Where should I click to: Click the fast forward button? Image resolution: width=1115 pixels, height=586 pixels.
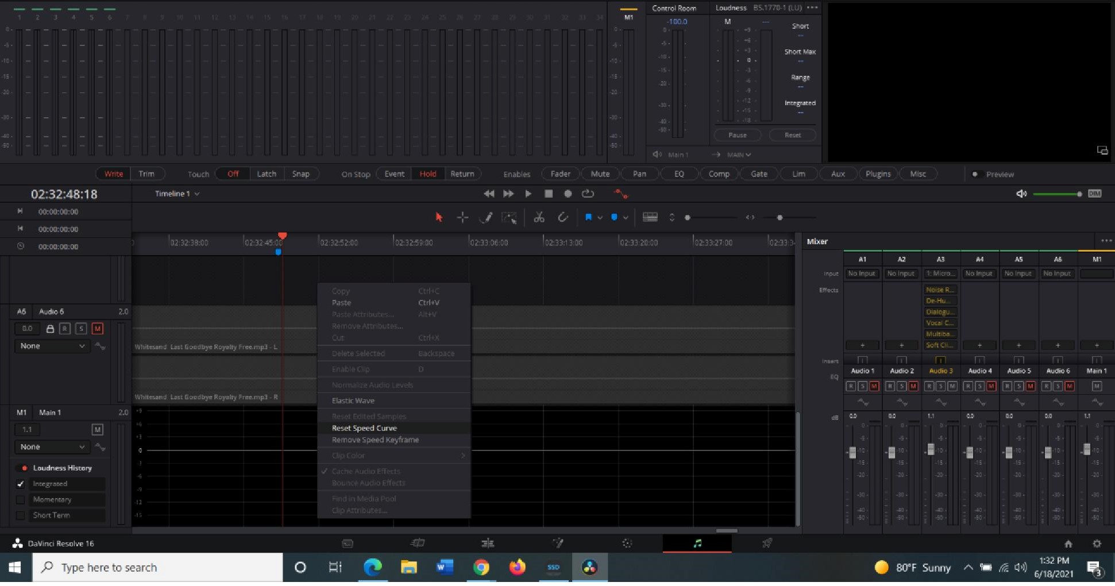point(508,194)
